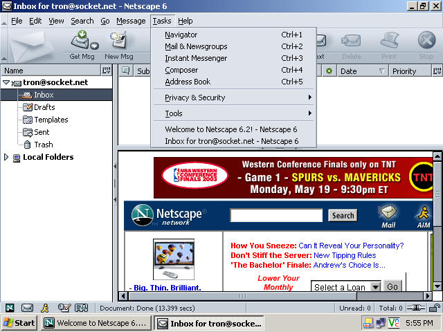Switch to Welcome to Netscape 6.2! window entry
The height and width of the screenshot is (332, 443).
[x=233, y=129]
